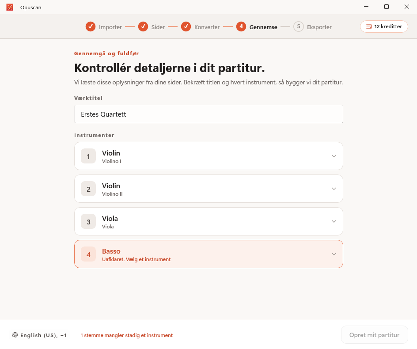417x349 pixels.
Task: Click the credit card icon beside kreditter
Action: 369,27
